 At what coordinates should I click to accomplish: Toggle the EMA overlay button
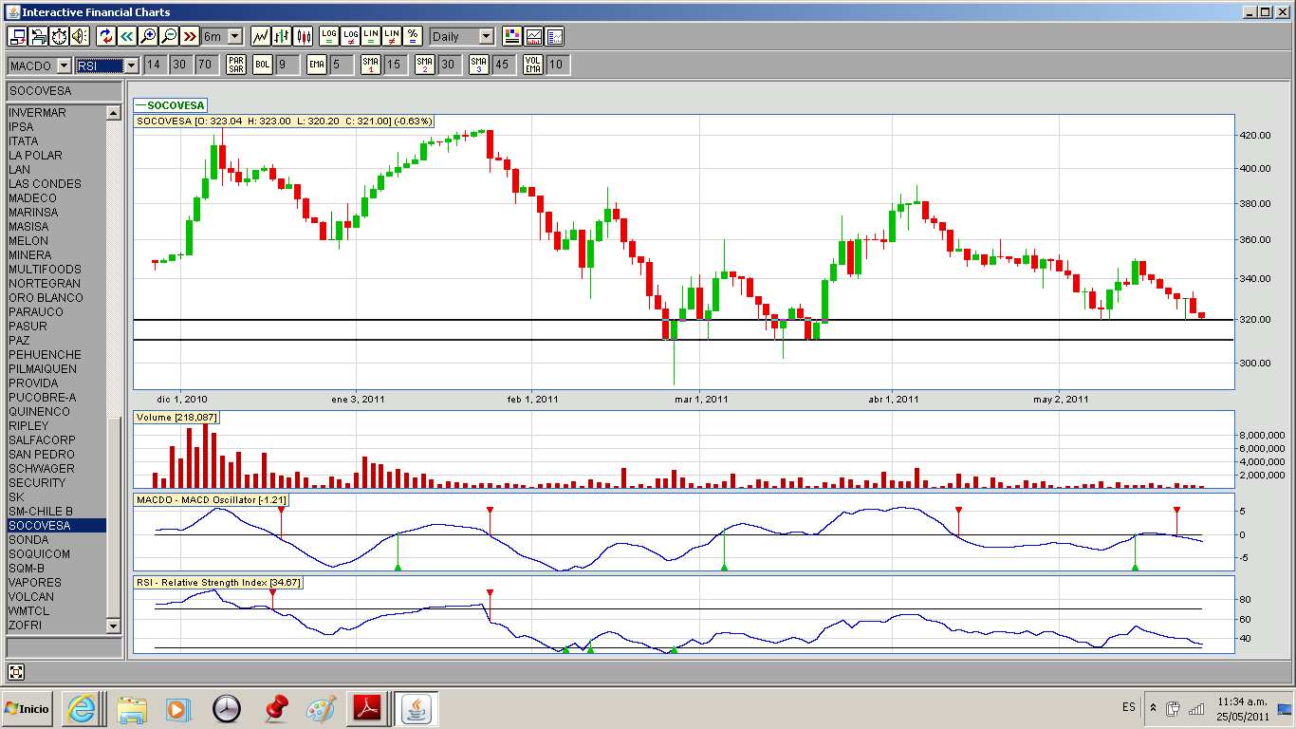(x=317, y=65)
